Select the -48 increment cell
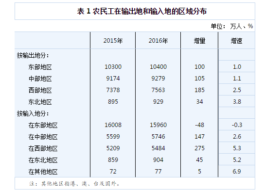The image size is (264, 191). click(x=199, y=125)
